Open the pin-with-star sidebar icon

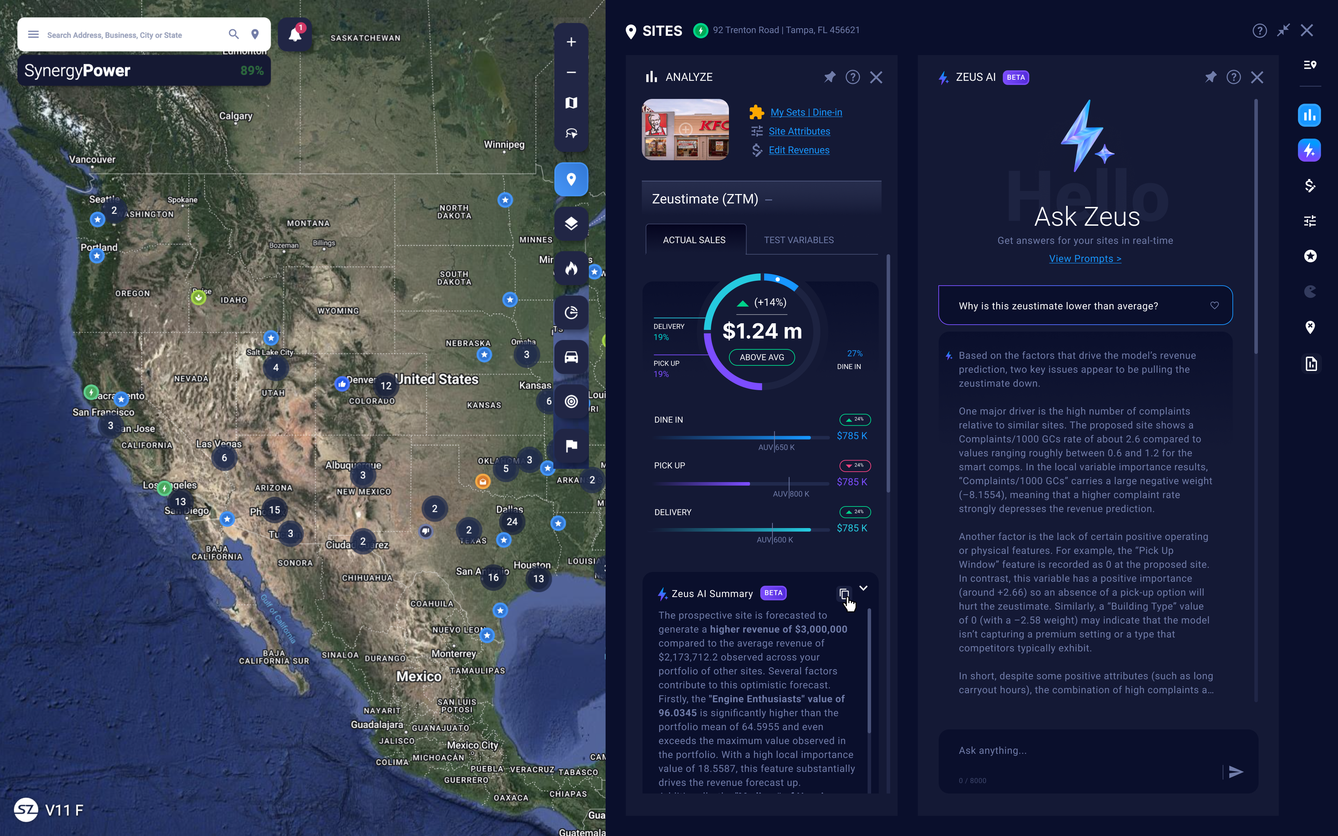[x=1310, y=327]
